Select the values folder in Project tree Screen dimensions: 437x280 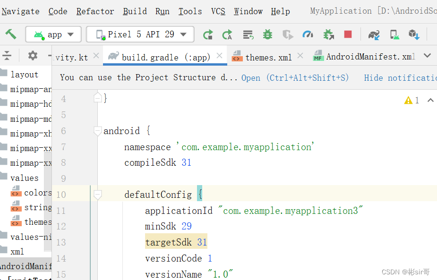coord(24,178)
